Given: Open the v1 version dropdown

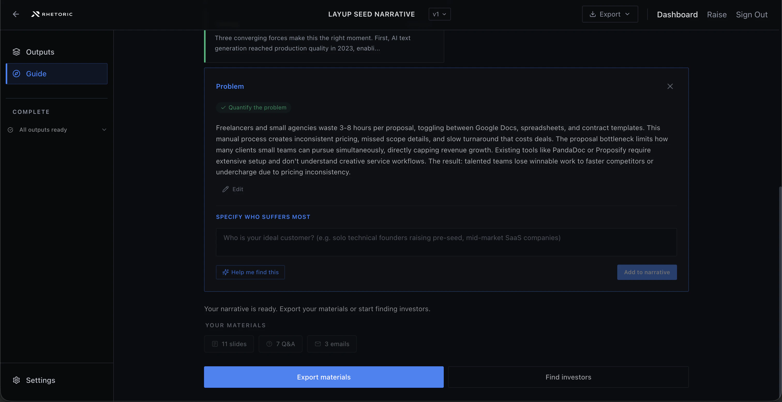Looking at the screenshot, I should [x=439, y=14].
